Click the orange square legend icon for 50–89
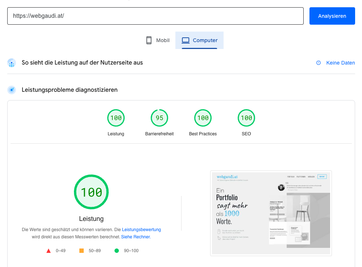 point(82,250)
